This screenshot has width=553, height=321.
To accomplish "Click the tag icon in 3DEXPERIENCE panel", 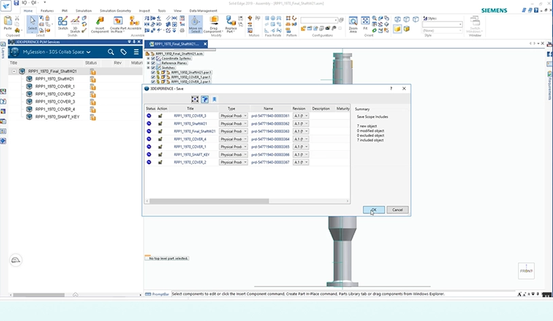I will pyautogui.click(x=124, y=52).
